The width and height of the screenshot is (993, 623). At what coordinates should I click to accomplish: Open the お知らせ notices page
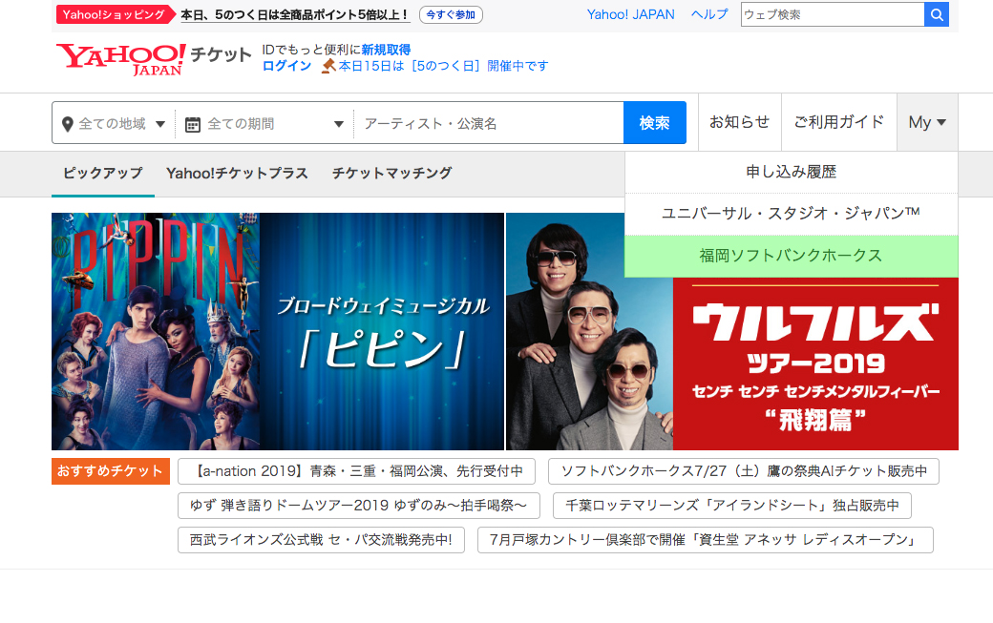coord(740,122)
